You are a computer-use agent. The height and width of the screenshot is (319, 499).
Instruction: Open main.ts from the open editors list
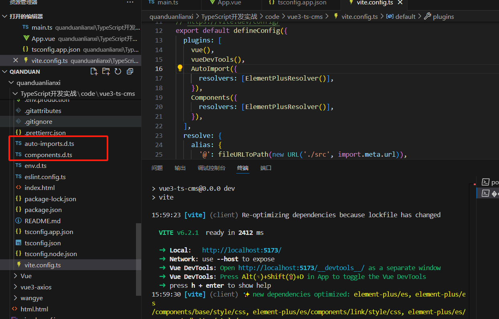click(x=71, y=28)
